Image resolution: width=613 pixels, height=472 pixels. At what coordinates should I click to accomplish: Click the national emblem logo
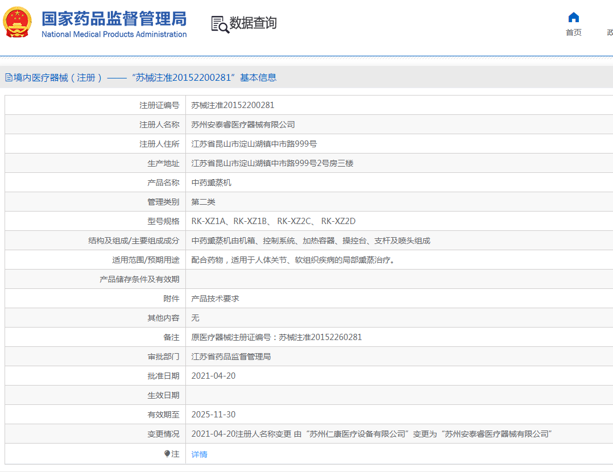pos(17,22)
